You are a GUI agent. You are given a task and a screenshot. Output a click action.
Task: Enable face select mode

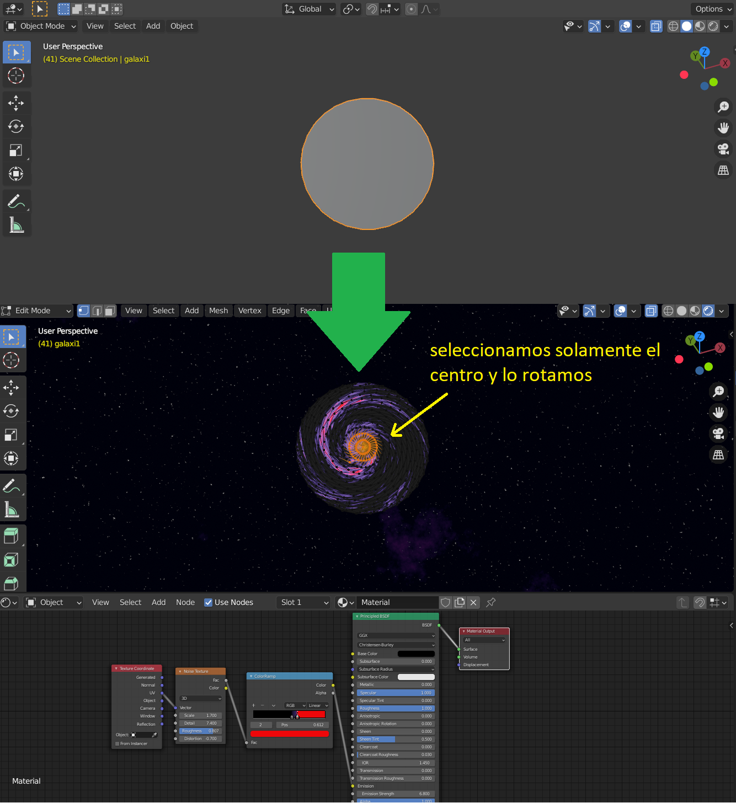[x=110, y=311]
